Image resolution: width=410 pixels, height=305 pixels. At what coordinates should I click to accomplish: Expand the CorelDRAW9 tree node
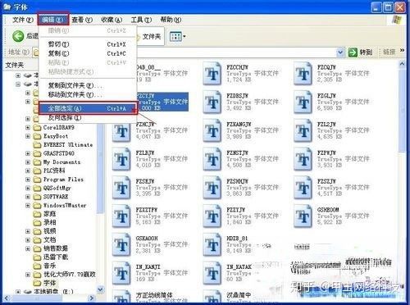click(28, 127)
